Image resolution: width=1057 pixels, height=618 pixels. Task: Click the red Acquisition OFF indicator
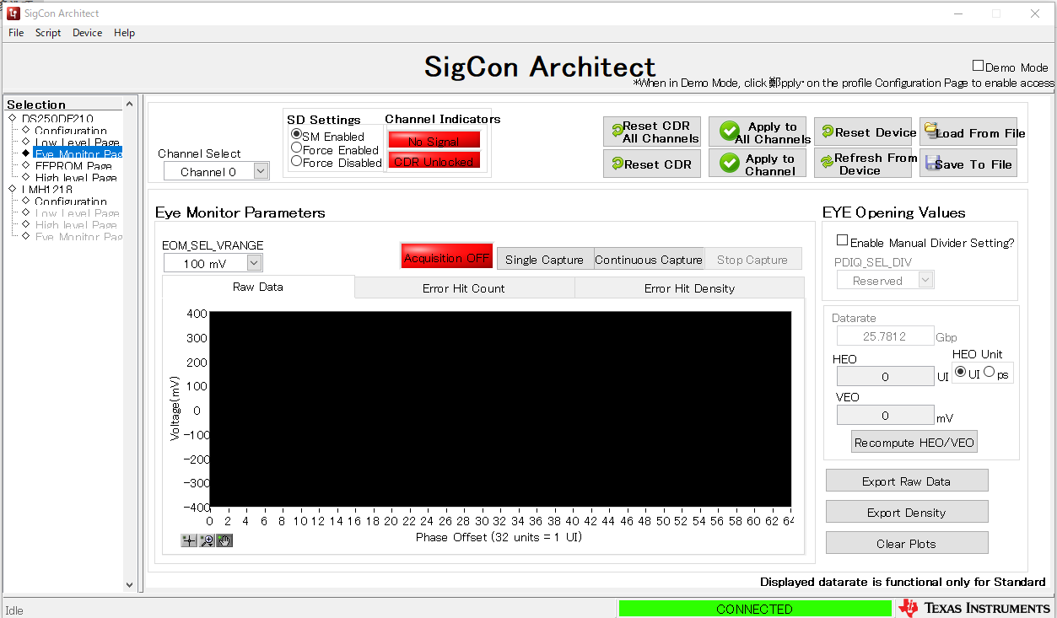pos(447,257)
